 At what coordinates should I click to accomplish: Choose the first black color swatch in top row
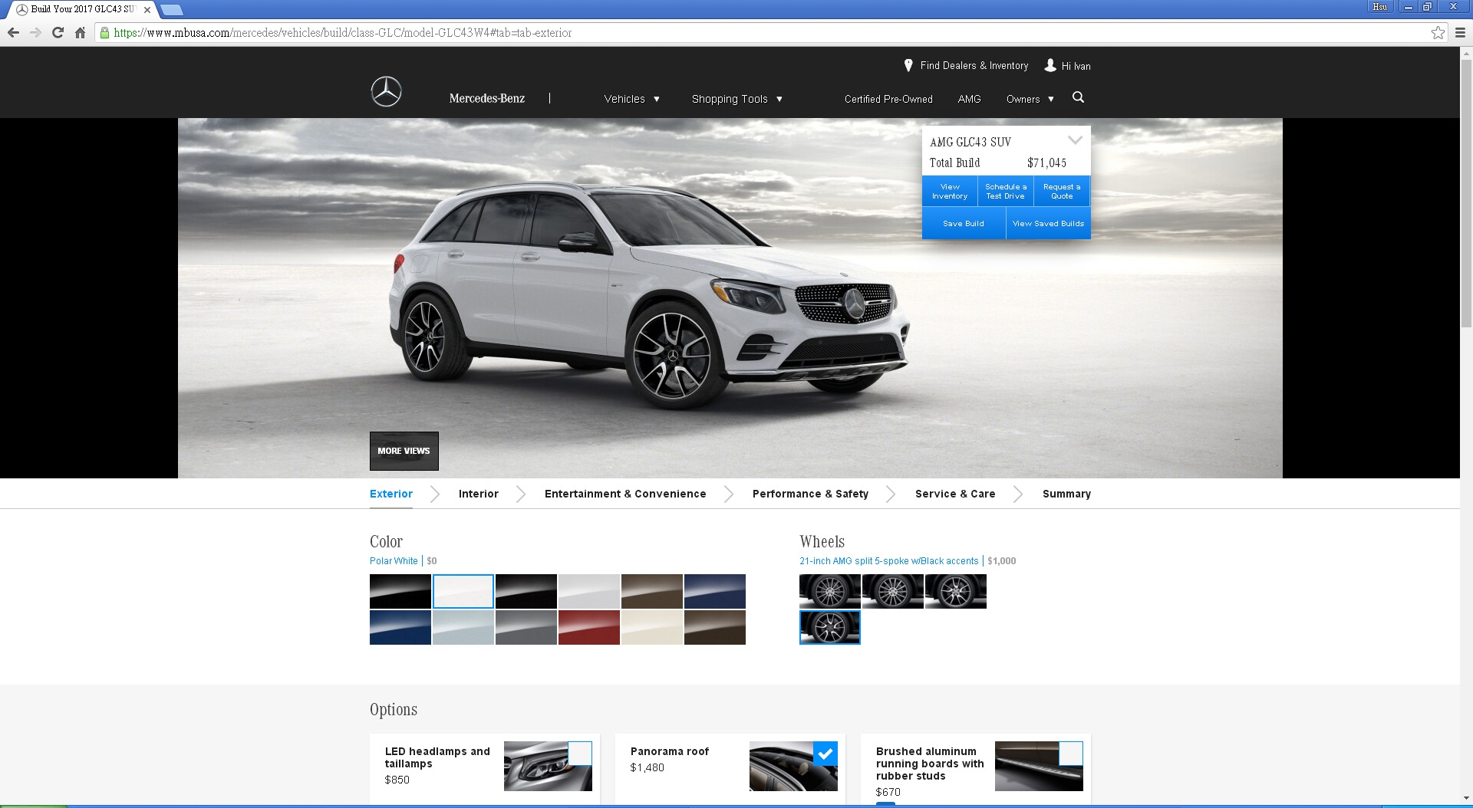tap(400, 591)
